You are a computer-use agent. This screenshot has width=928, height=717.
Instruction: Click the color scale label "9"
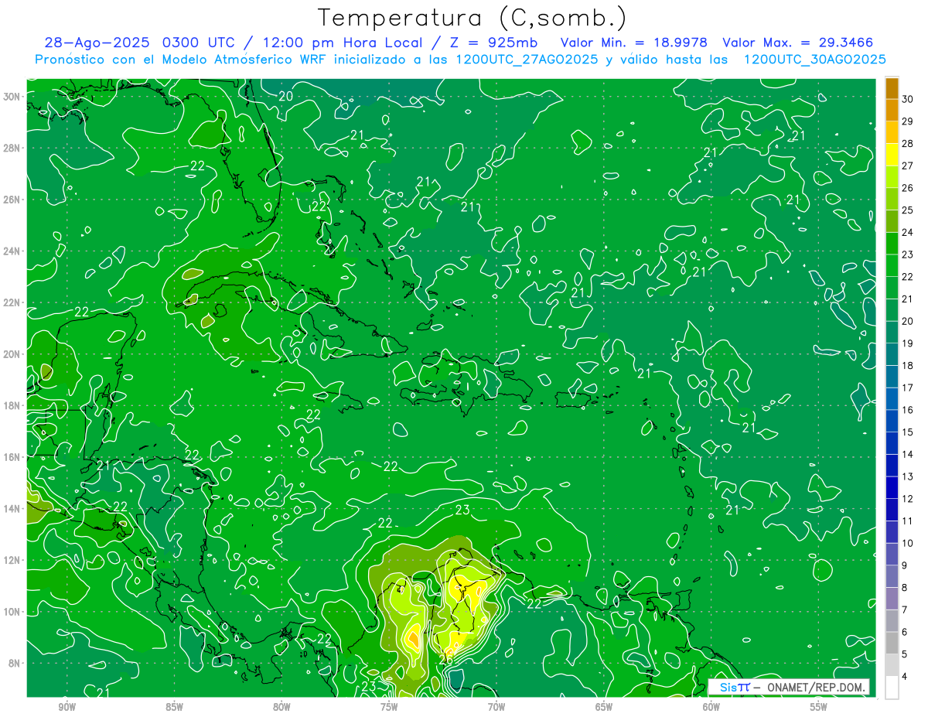point(905,565)
